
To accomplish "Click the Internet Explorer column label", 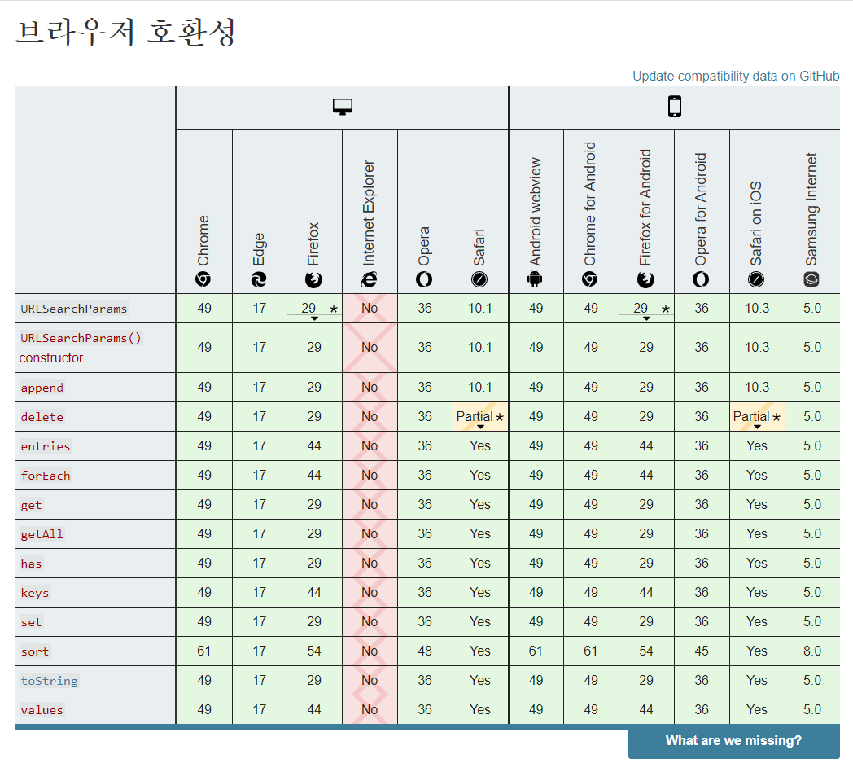I will click(x=369, y=213).
